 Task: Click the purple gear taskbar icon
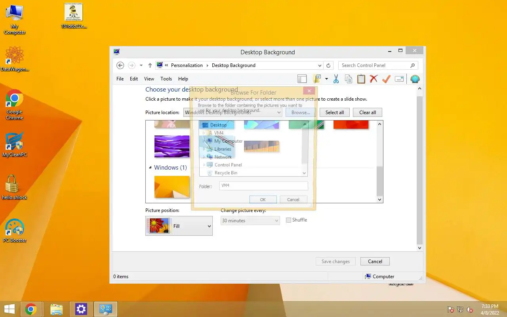tap(81, 309)
